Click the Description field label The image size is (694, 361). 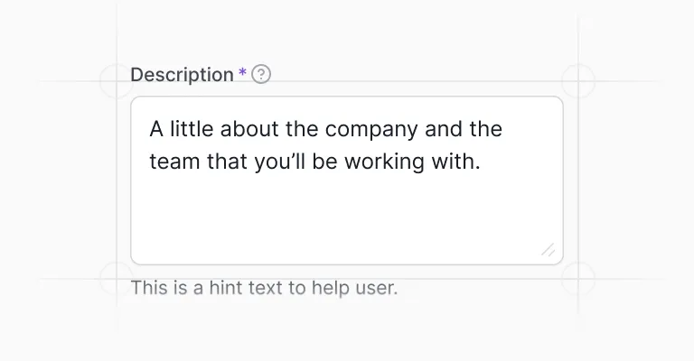click(x=182, y=75)
